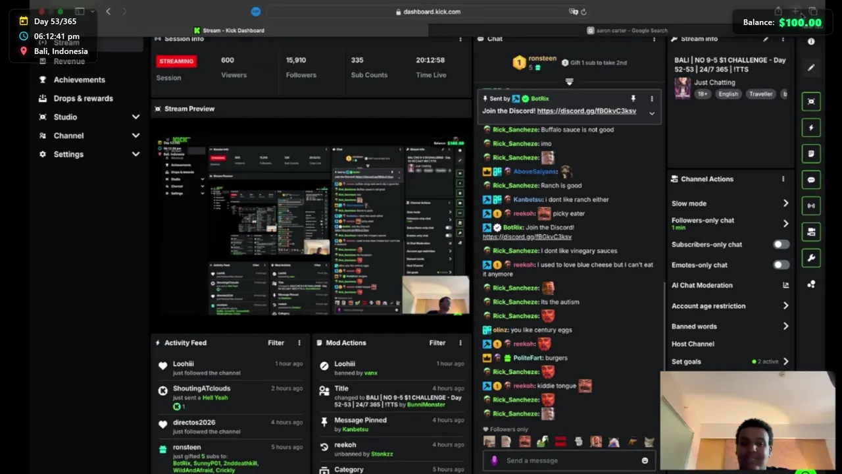Viewport: 842px width, 474px height.
Task: Toggle the stream preview widget icon
Action: tap(811, 101)
